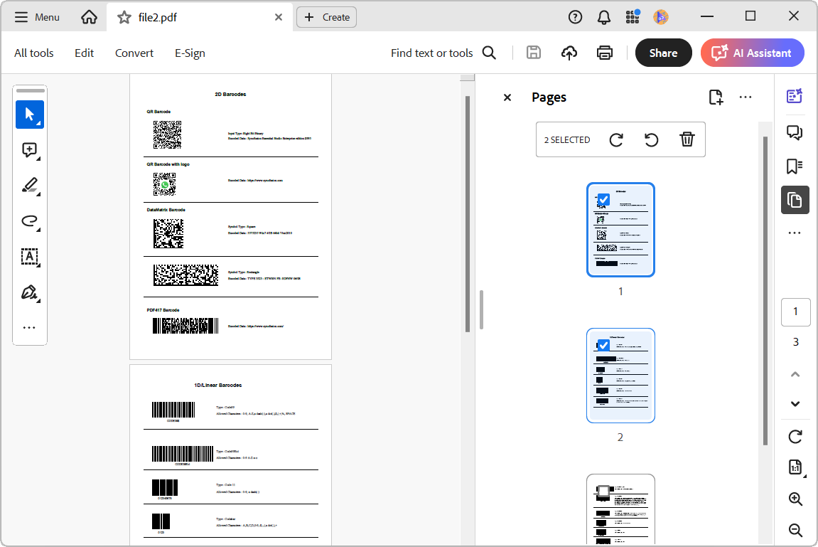This screenshot has width=818, height=547.
Task: Click the Share button
Action: coord(663,53)
